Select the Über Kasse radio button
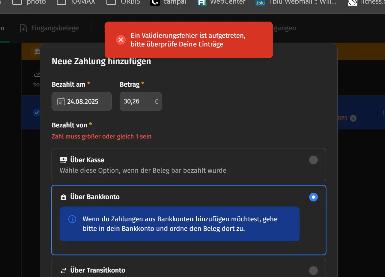Viewport: 385px width, 277px height. (x=313, y=160)
